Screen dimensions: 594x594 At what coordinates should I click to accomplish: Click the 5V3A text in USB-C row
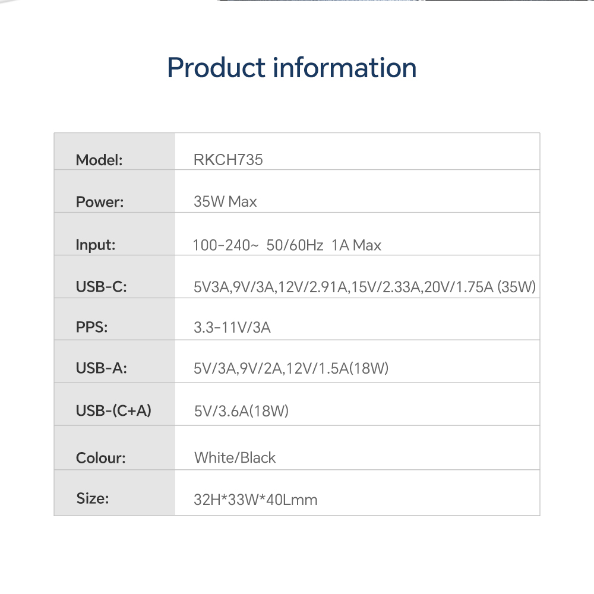pyautogui.click(x=211, y=287)
